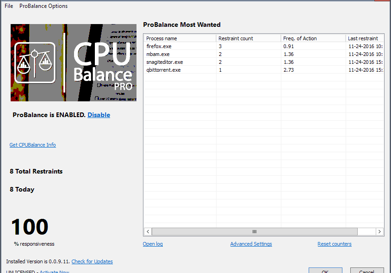This screenshot has width=391, height=273.
Task: Open the File menu
Action: click(9, 6)
